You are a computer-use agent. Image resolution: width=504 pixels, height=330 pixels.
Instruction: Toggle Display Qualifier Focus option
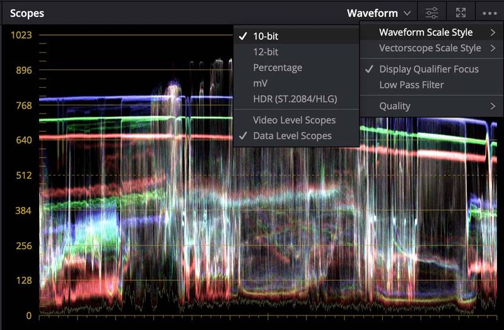point(429,69)
